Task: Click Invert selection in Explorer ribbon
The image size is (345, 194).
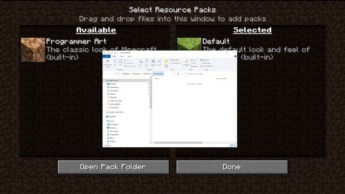Action: point(207,66)
